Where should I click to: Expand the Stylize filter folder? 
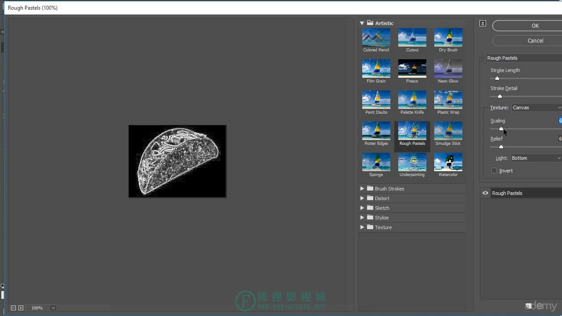[x=362, y=218]
